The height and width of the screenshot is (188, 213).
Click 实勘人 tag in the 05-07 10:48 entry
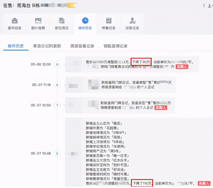click(204, 183)
